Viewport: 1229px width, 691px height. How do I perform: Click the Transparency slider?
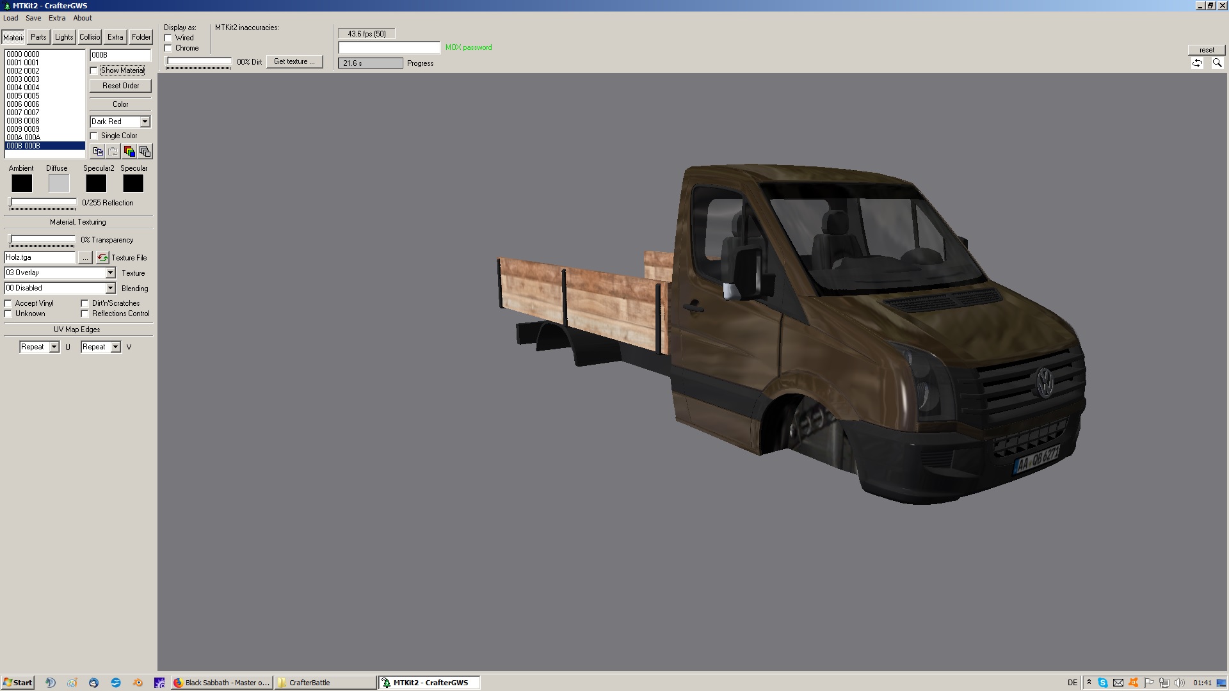[42, 240]
